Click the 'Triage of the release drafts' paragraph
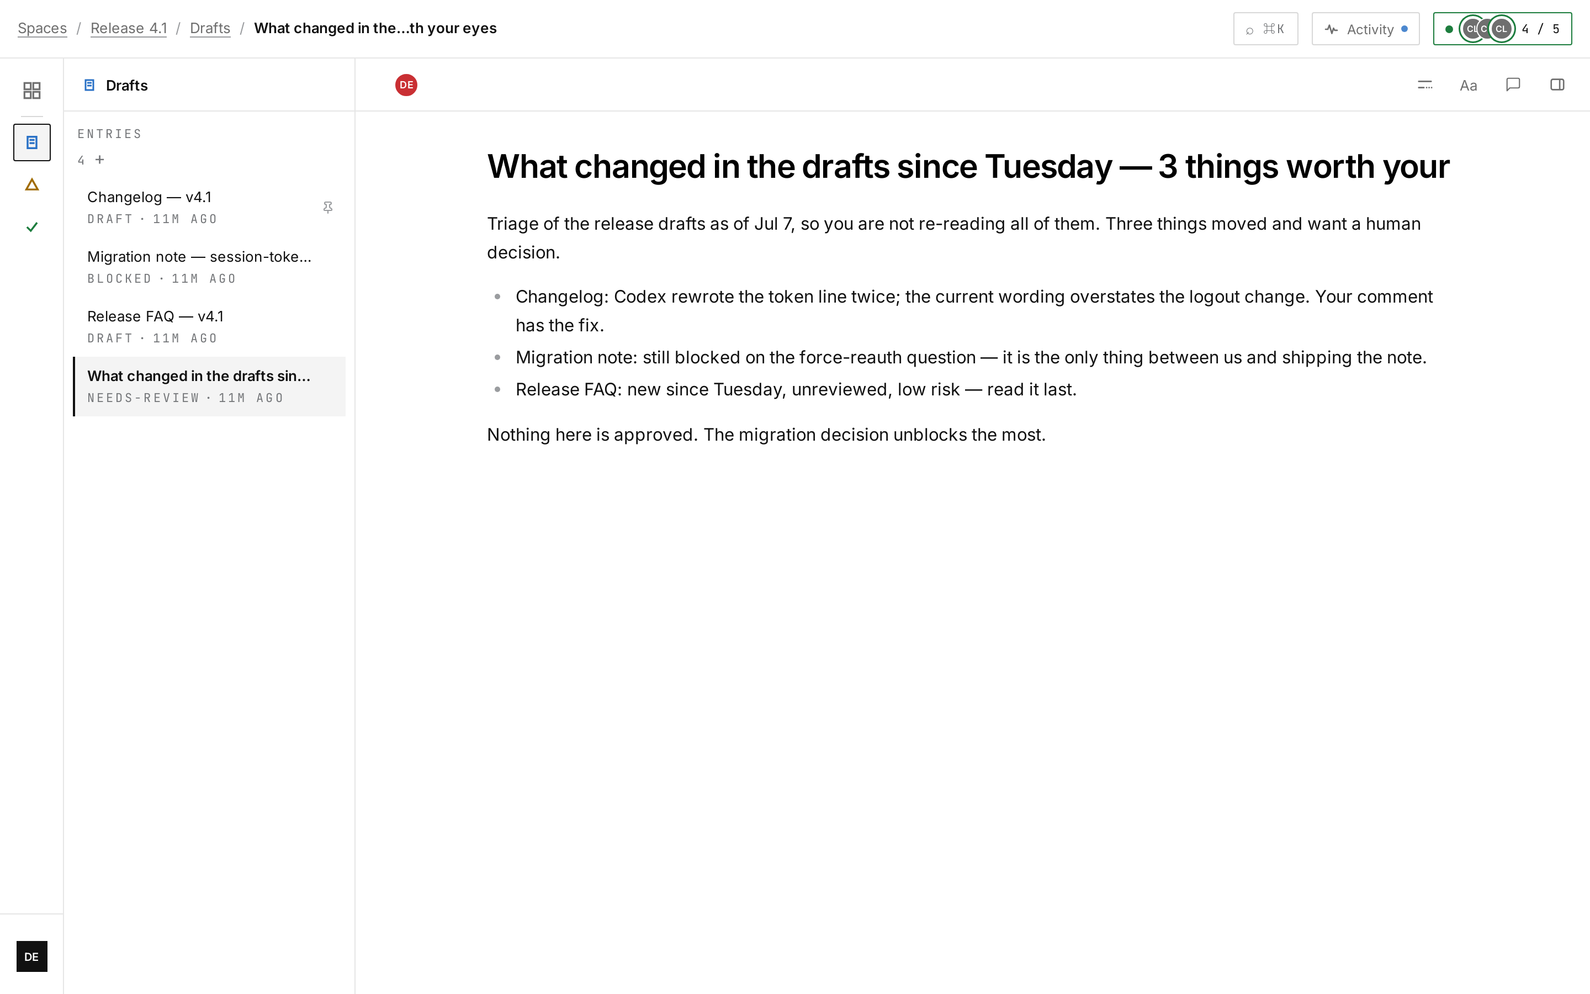Screen dimensions: 1590x994 (x=953, y=238)
